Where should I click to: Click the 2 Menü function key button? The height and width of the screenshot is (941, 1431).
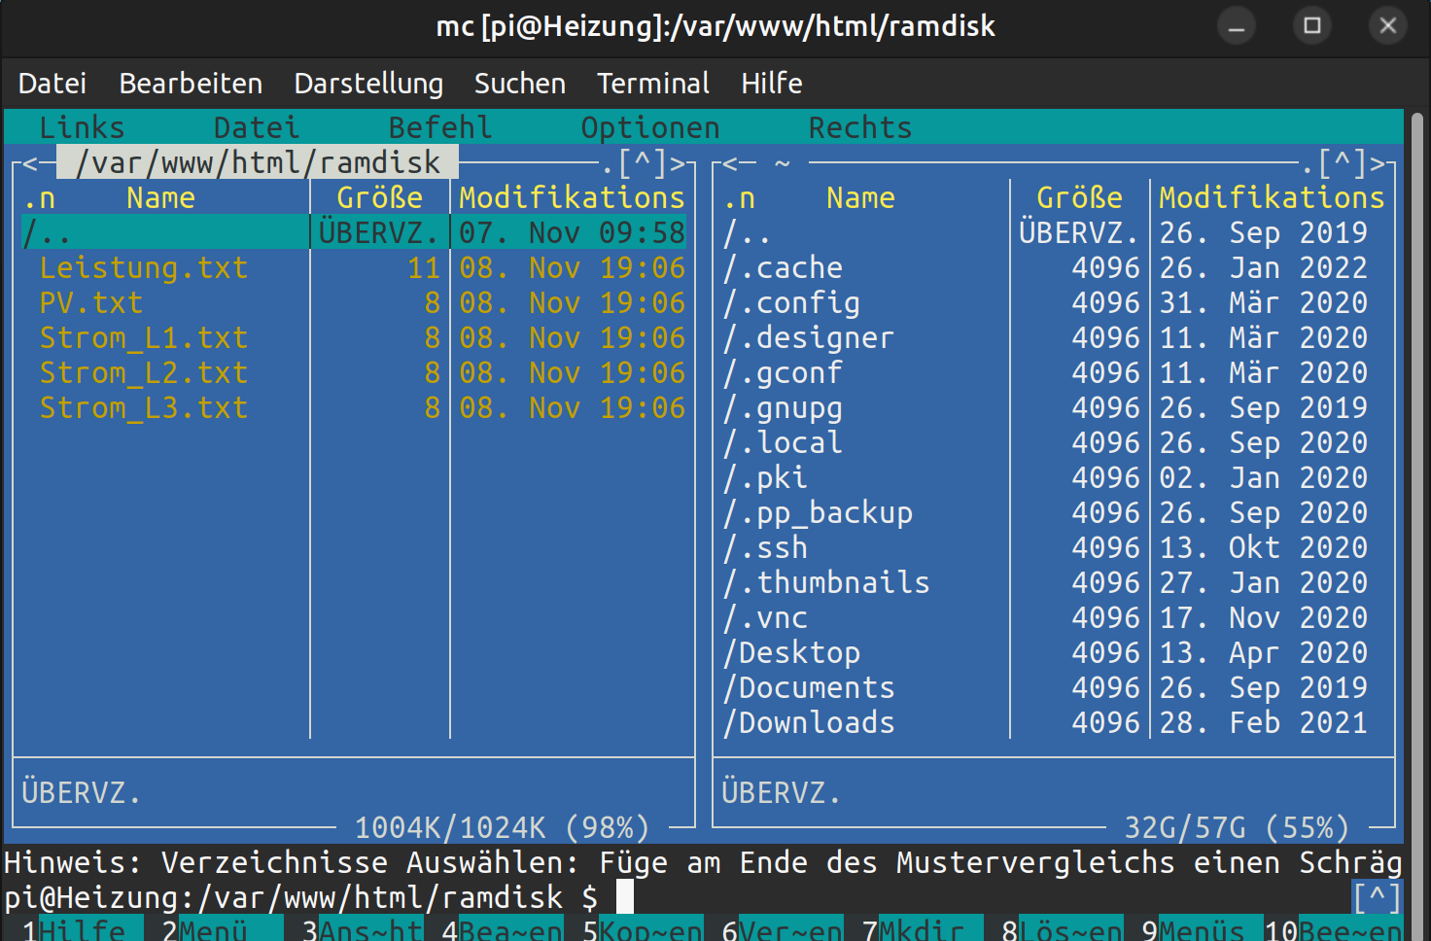[x=223, y=929]
